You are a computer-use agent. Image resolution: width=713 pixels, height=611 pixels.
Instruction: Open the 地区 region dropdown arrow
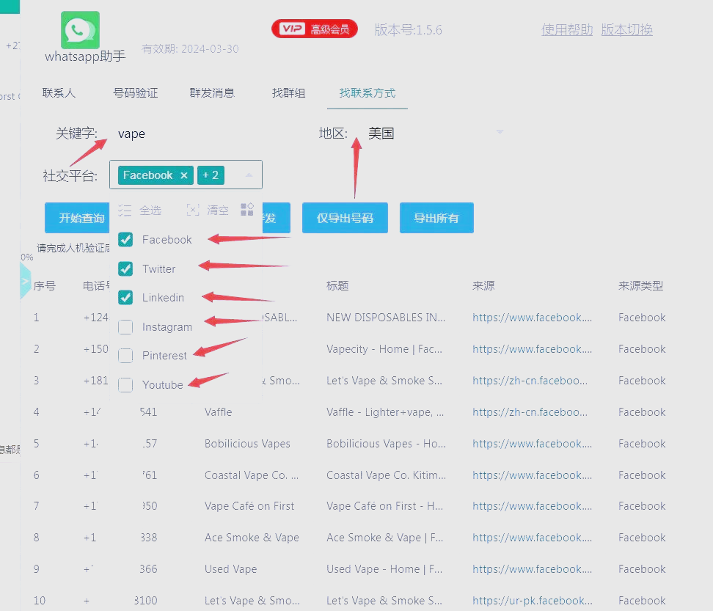pyautogui.click(x=500, y=133)
